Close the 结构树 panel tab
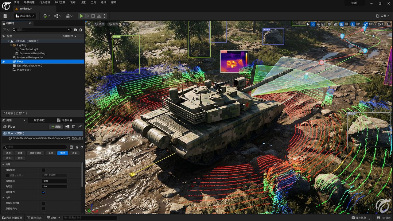 pyautogui.click(x=30, y=23)
